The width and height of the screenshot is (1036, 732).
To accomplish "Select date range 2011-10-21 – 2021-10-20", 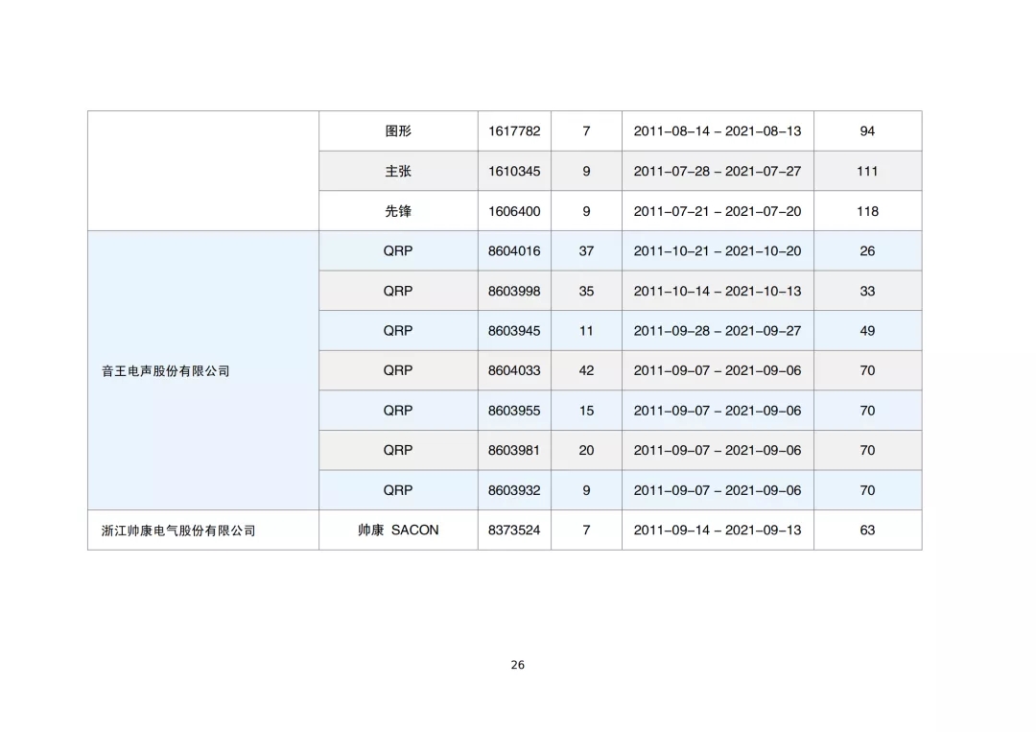I will tap(718, 251).
